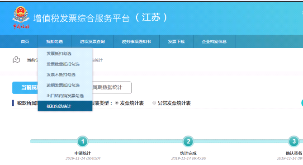This screenshot has width=303, height=165.
Task: Open 税务事项通知书 navigation item
Action: click(137, 42)
